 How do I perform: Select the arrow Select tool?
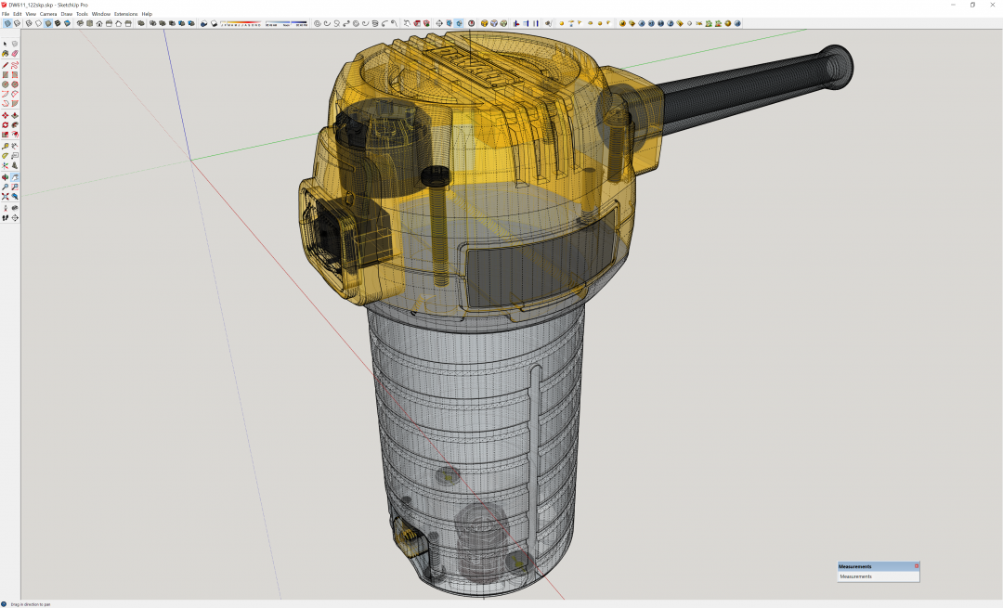coord(6,44)
